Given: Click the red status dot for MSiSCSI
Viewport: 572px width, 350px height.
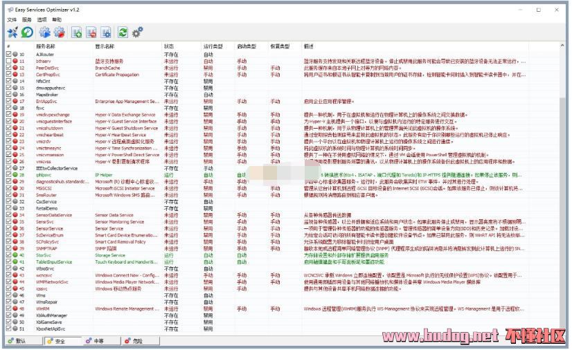Looking at the screenshot, I should click(x=15, y=188).
